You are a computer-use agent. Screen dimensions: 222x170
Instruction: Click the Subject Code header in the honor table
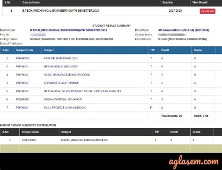pos(30,132)
